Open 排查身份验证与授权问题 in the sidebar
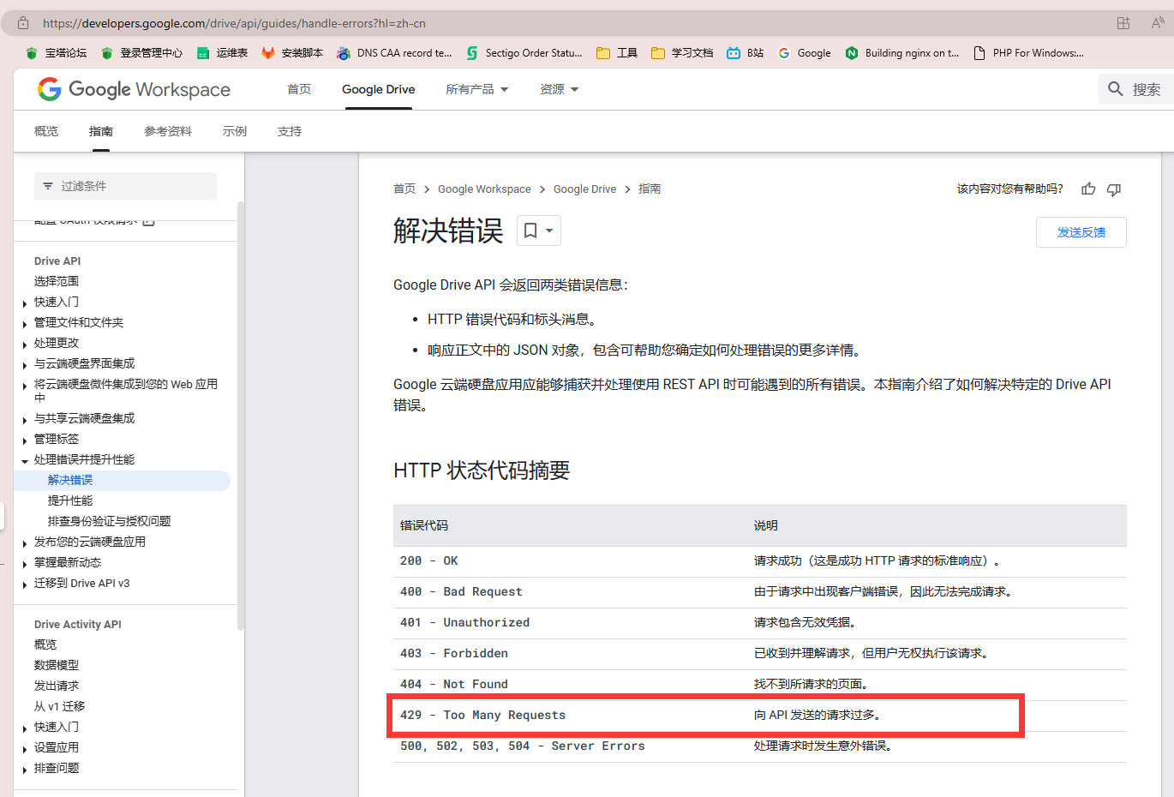This screenshot has height=797, width=1174. coord(110,521)
